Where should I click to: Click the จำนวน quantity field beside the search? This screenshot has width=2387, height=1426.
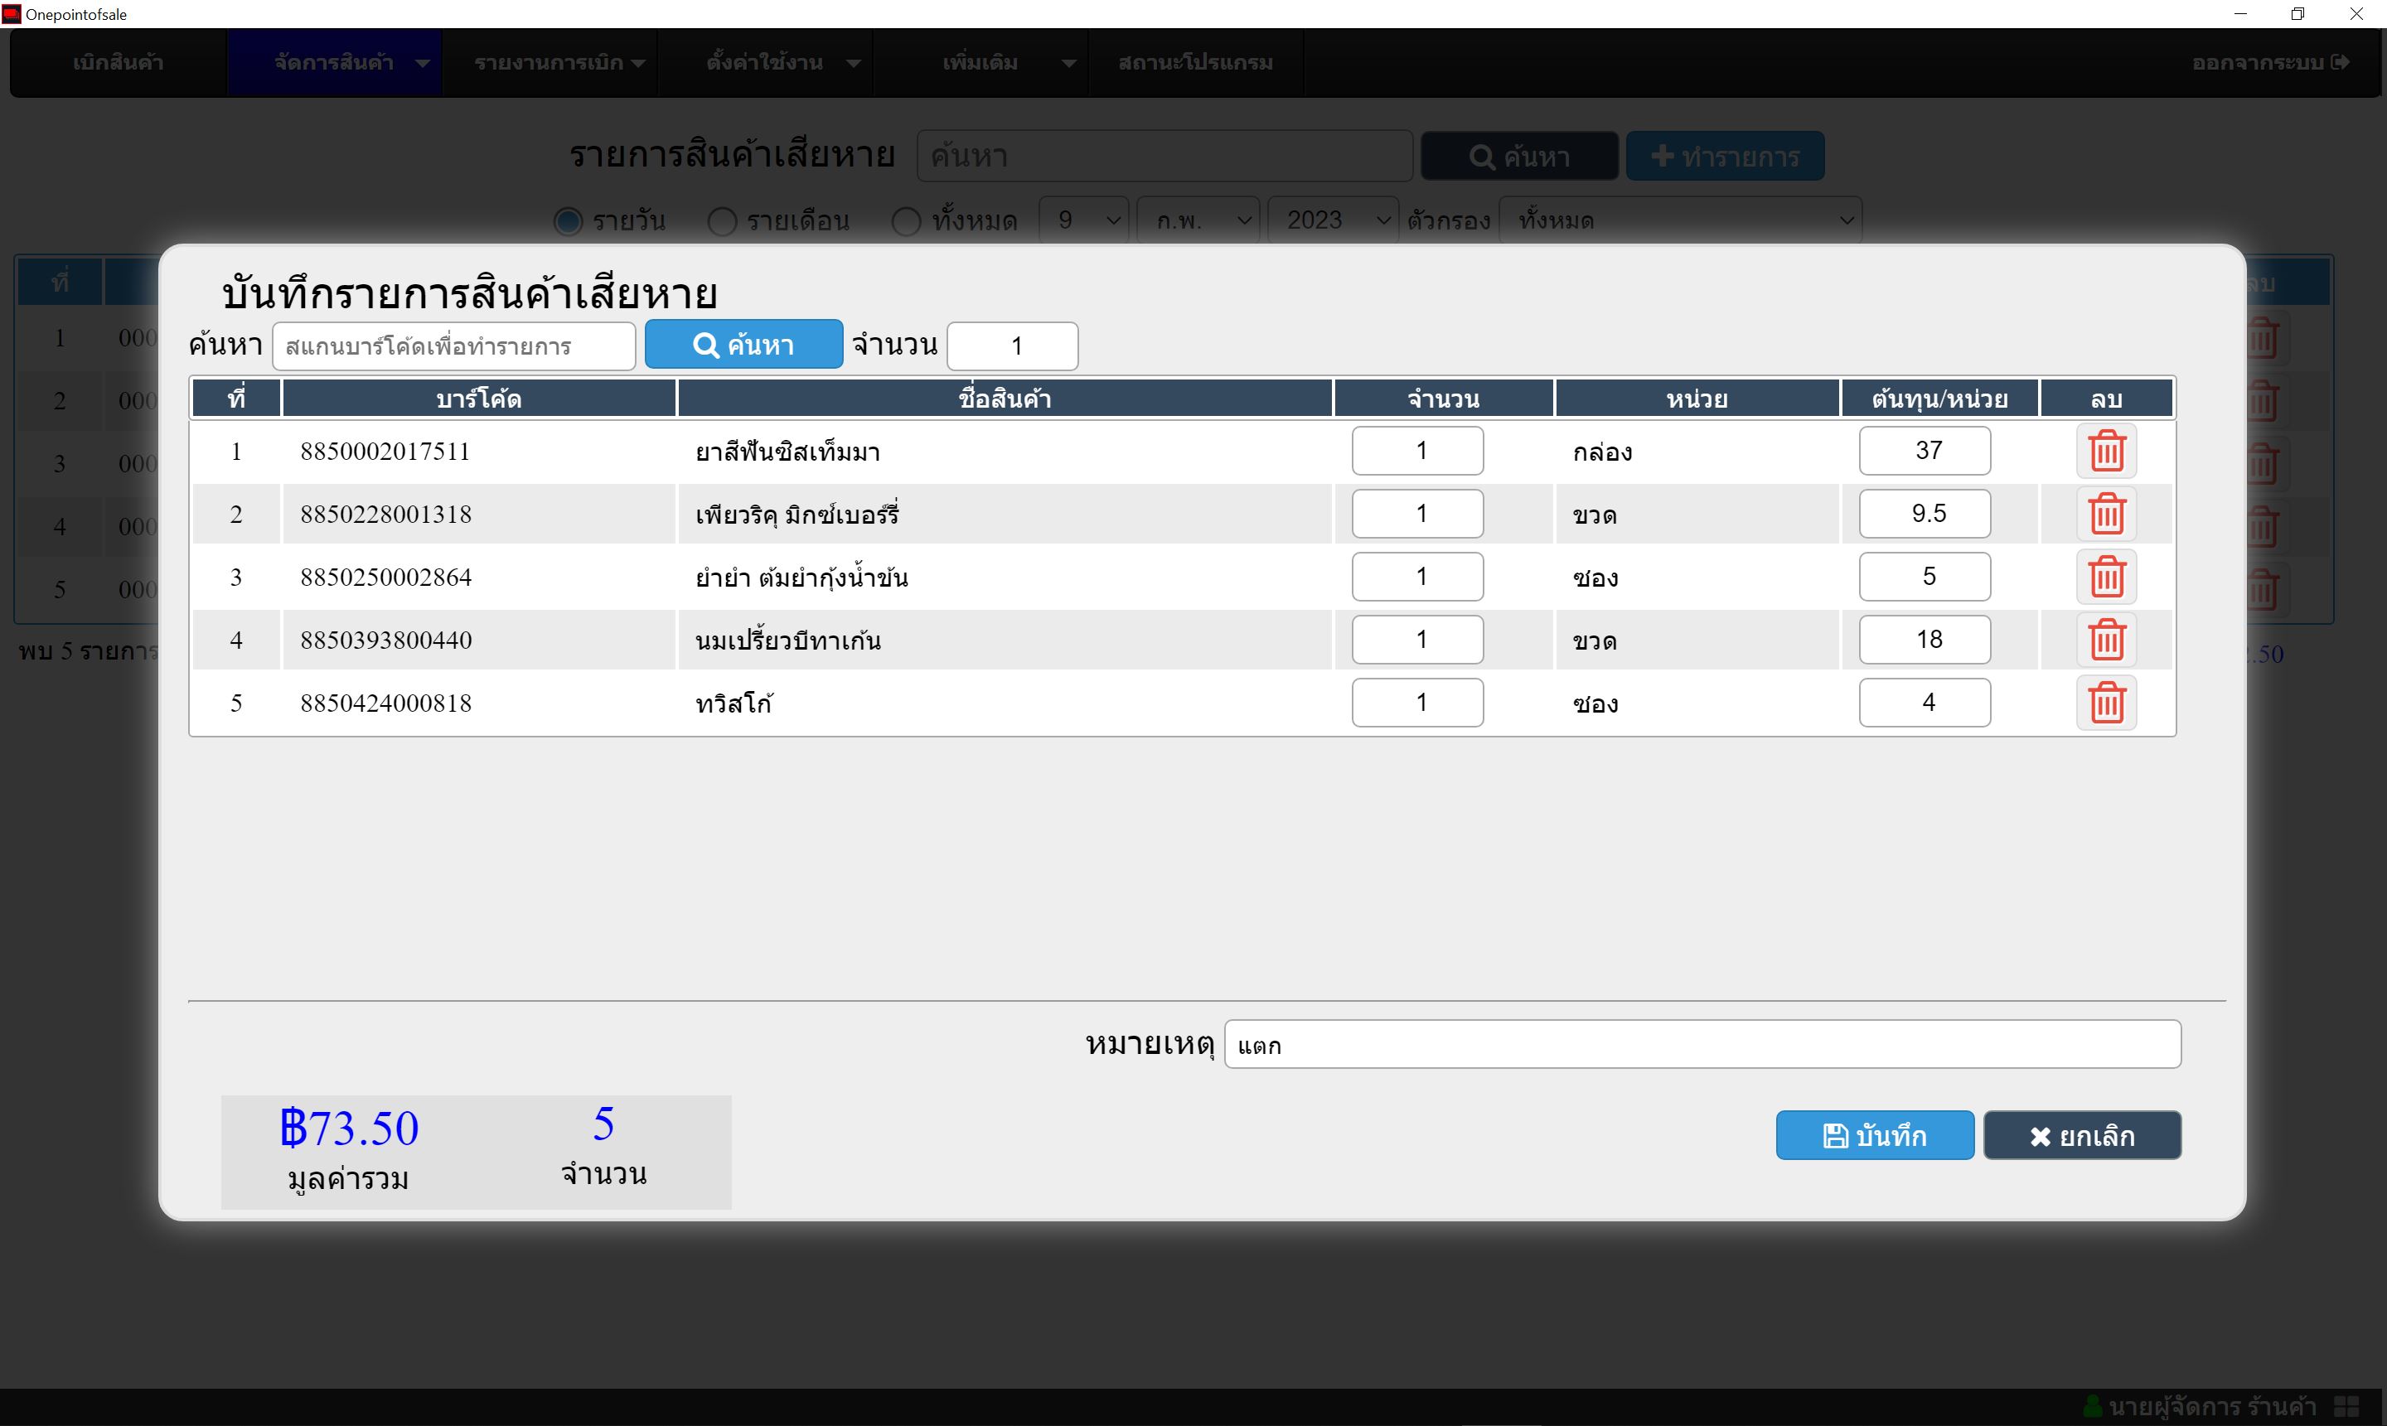click(x=1013, y=346)
